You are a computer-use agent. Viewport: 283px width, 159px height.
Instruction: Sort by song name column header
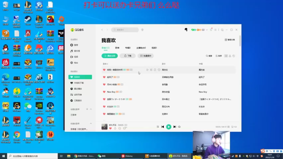click(105, 64)
